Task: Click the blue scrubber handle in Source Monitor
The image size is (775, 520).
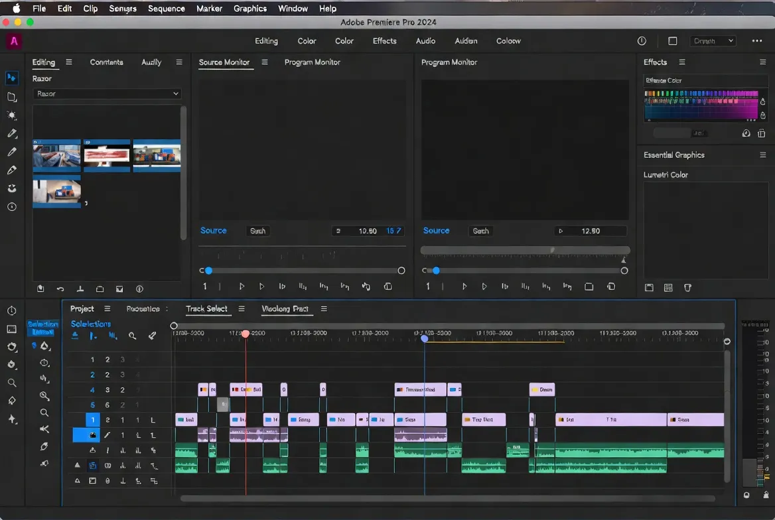Action: tap(208, 271)
